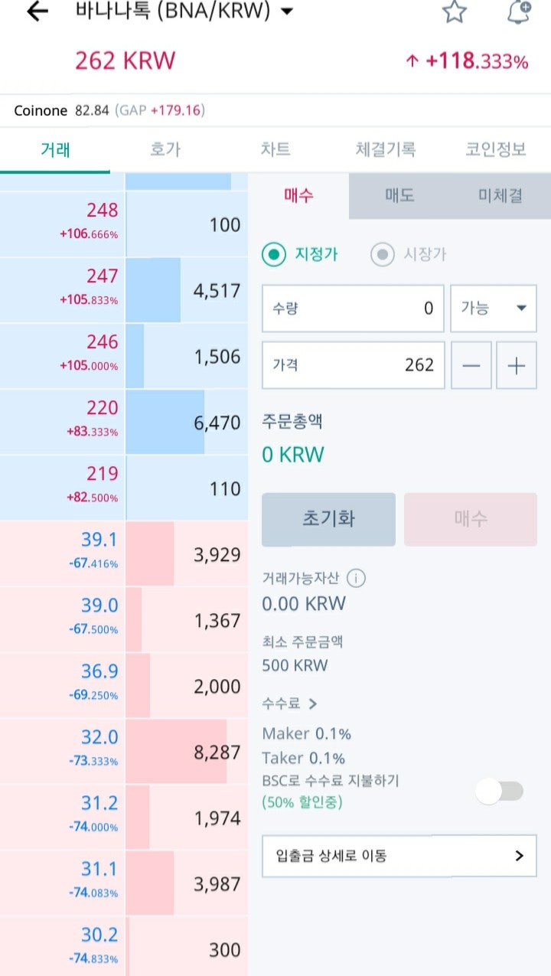Click the 수량 quantity input field

353,308
